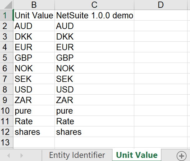Click USD in column B
Screen dimensions: 190x161
click(34, 89)
